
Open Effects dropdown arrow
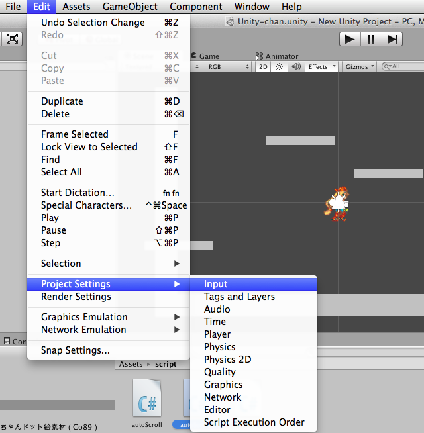point(334,66)
